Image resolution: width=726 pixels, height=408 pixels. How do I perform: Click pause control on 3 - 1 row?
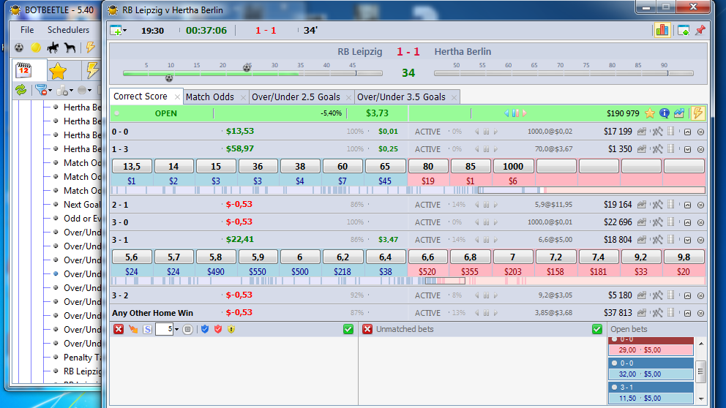(x=486, y=240)
